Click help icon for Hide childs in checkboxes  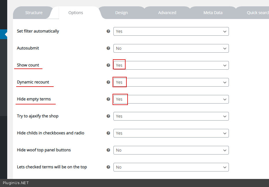pos(108,133)
